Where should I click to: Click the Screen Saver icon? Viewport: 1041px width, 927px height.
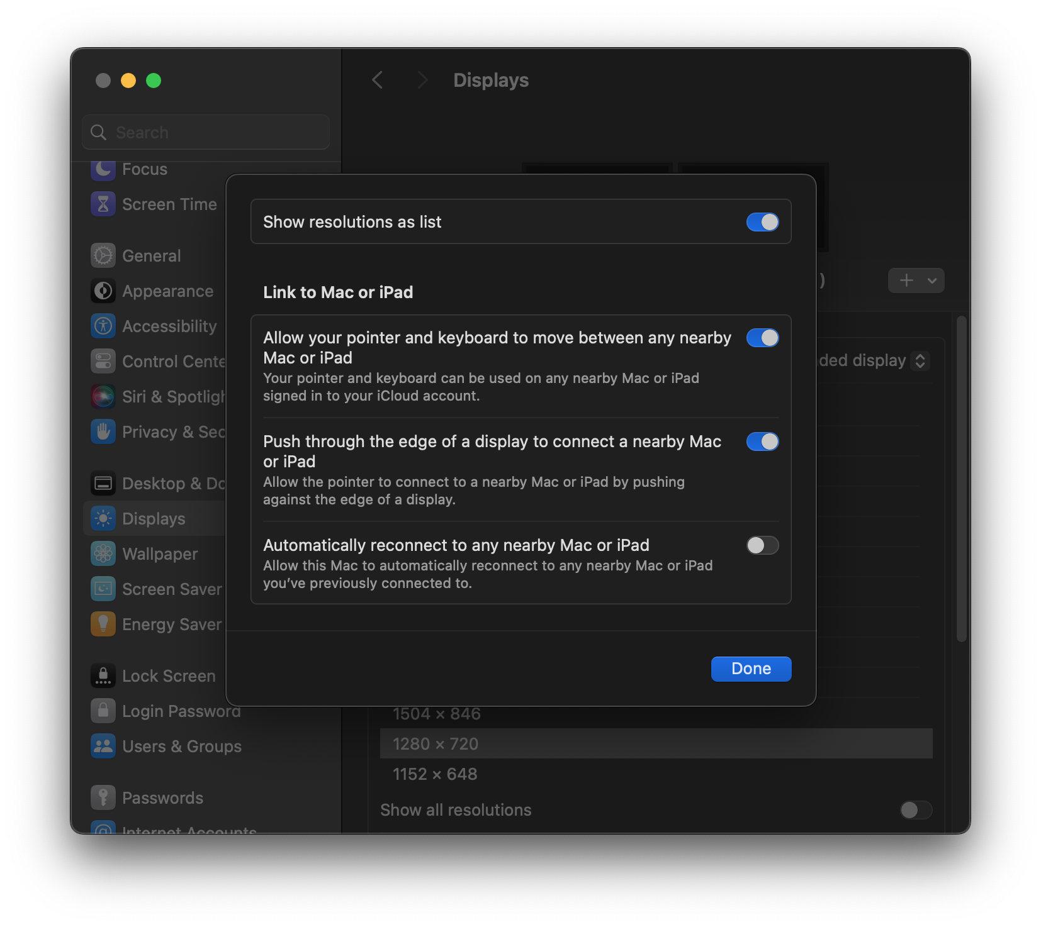103,589
